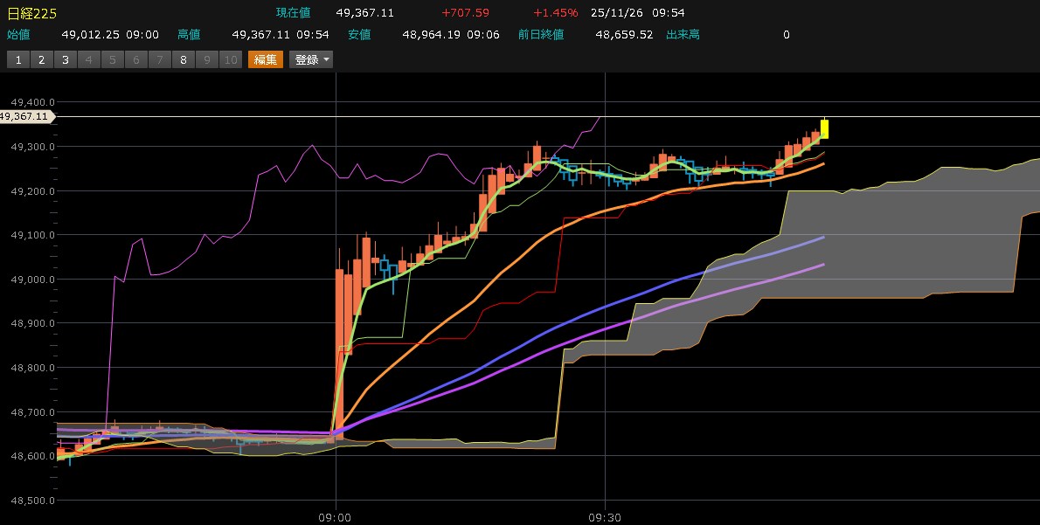This screenshot has width=1040, height=525.
Task: Click the 日経225 symbol title
Action: tap(32, 12)
